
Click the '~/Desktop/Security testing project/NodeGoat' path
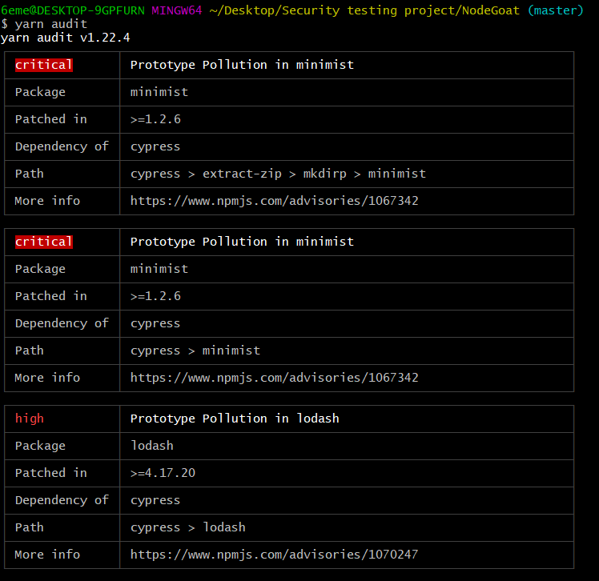[364, 10]
